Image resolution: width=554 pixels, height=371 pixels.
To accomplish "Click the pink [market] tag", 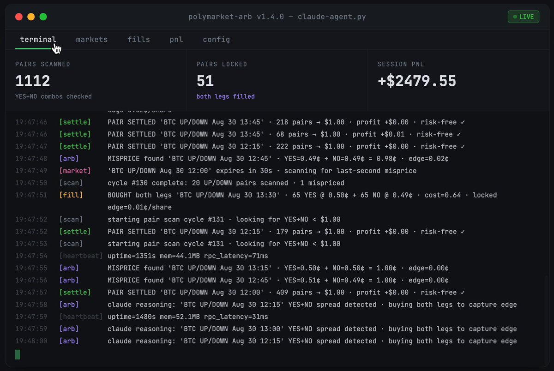I will click(75, 171).
